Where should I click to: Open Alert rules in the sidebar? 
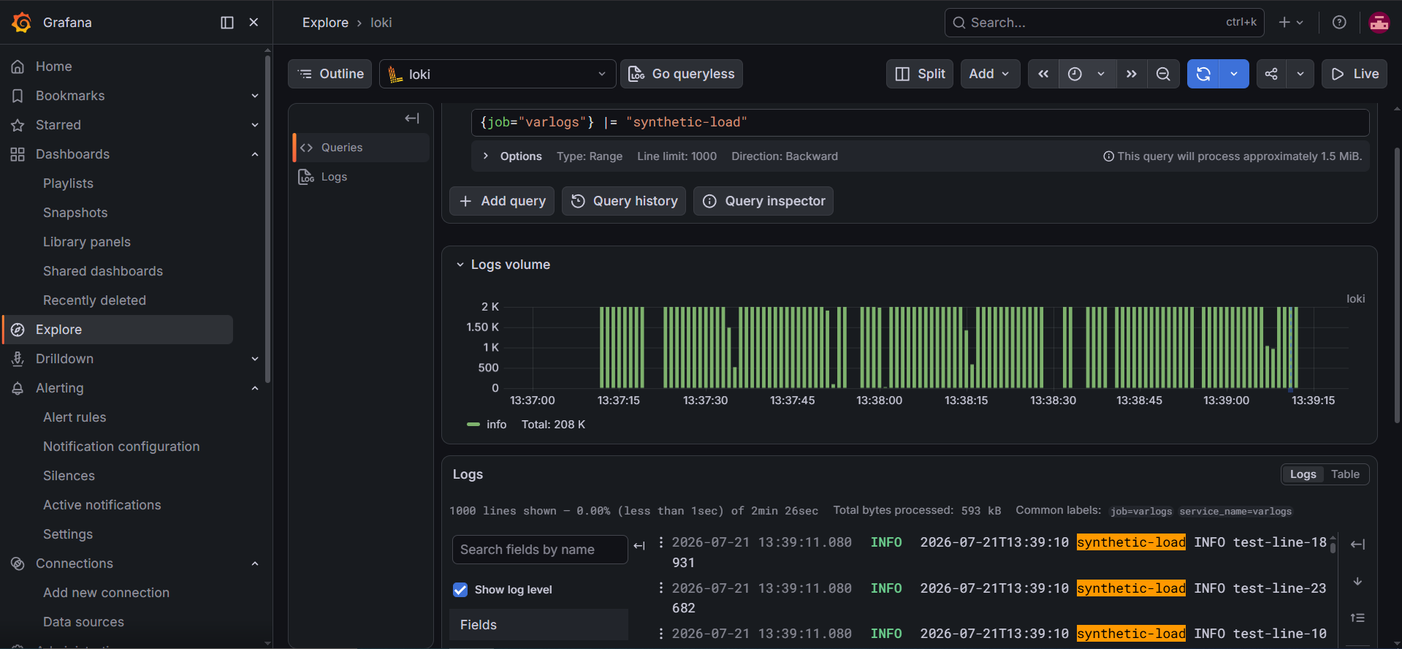click(75, 417)
